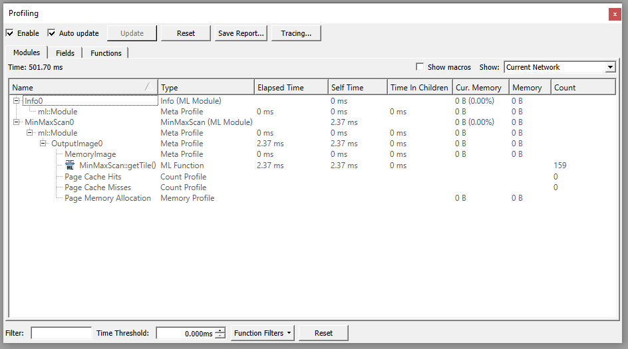Sort by the Elapsed Time column header
Screen dimensions: 628x349
291,88
